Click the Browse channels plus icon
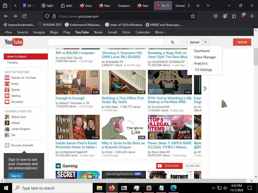 tap(7, 145)
